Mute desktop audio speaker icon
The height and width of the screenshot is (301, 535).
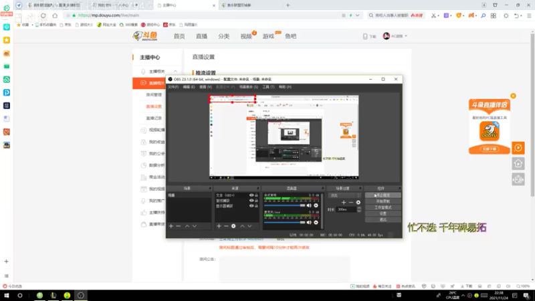coord(309,205)
